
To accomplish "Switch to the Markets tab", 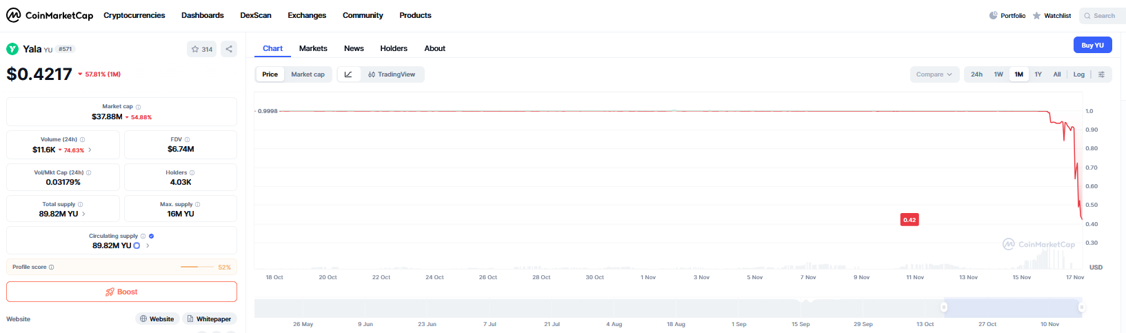I will click(x=313, y=48).
